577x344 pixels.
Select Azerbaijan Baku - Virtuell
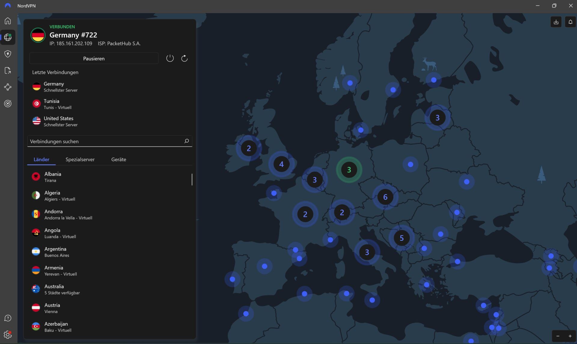coord(110,327)
